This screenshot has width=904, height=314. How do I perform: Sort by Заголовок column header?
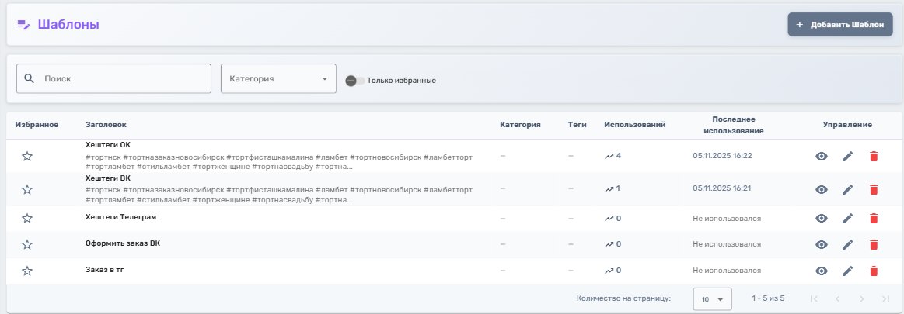106,125
